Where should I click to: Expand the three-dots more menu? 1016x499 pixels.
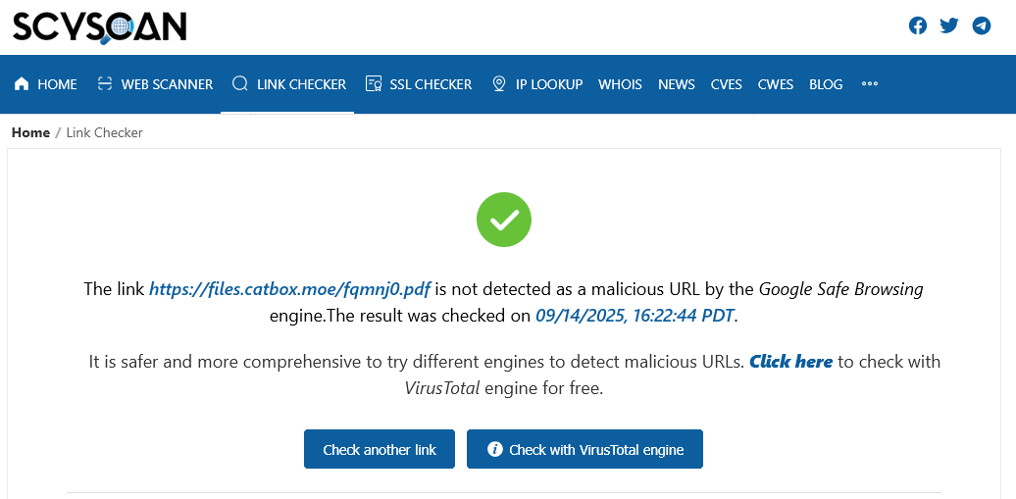[870, 84]
